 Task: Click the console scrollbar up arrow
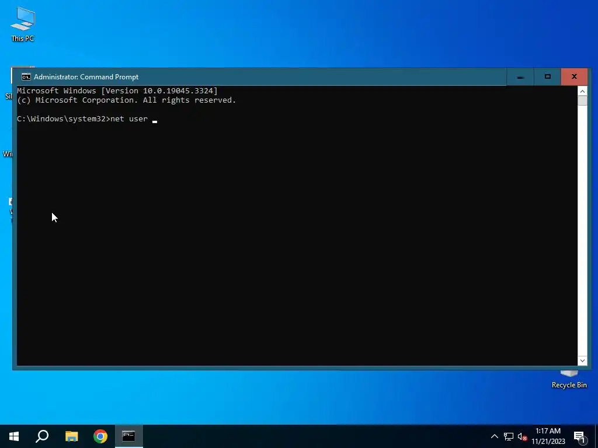(582, 91)
